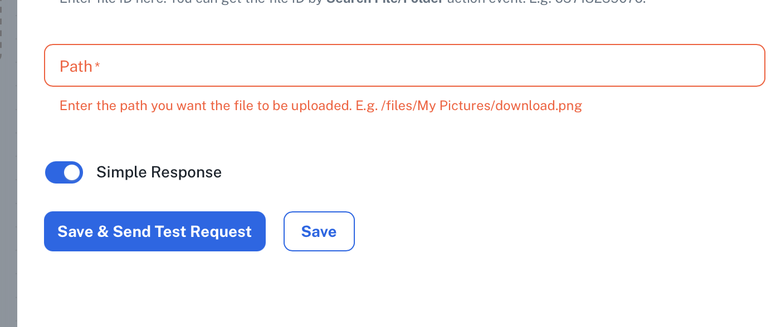The height and width of the screenshot is (327, 771).
Task: Click the red path helper text
Action: (x=320, y=106)
